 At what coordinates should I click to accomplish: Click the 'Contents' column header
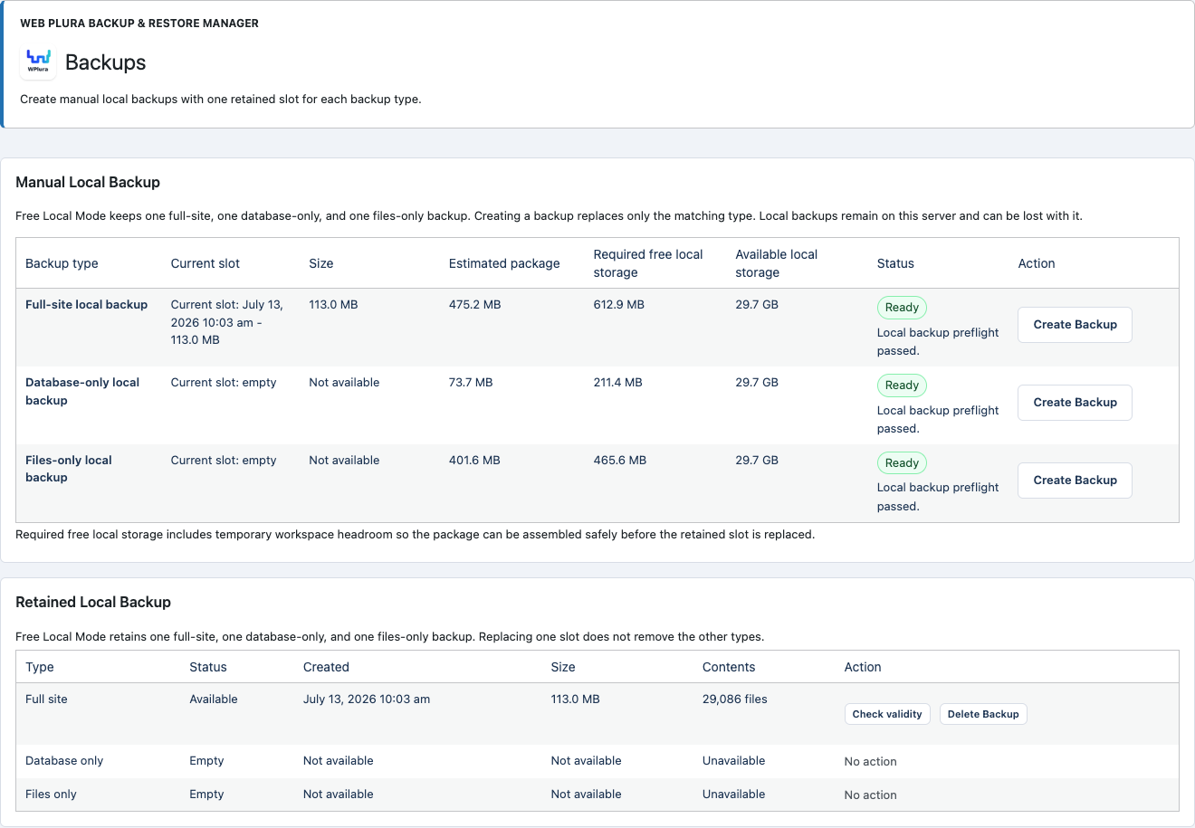pos(729,667)
